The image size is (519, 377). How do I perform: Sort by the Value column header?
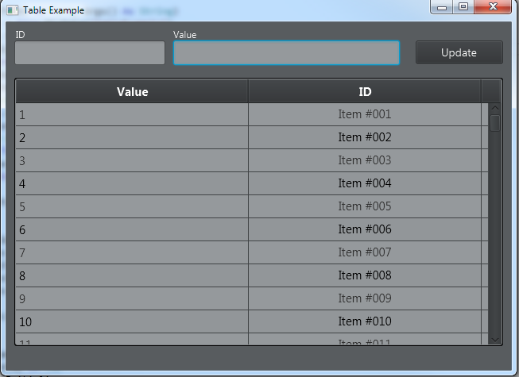tap(132, 91)
